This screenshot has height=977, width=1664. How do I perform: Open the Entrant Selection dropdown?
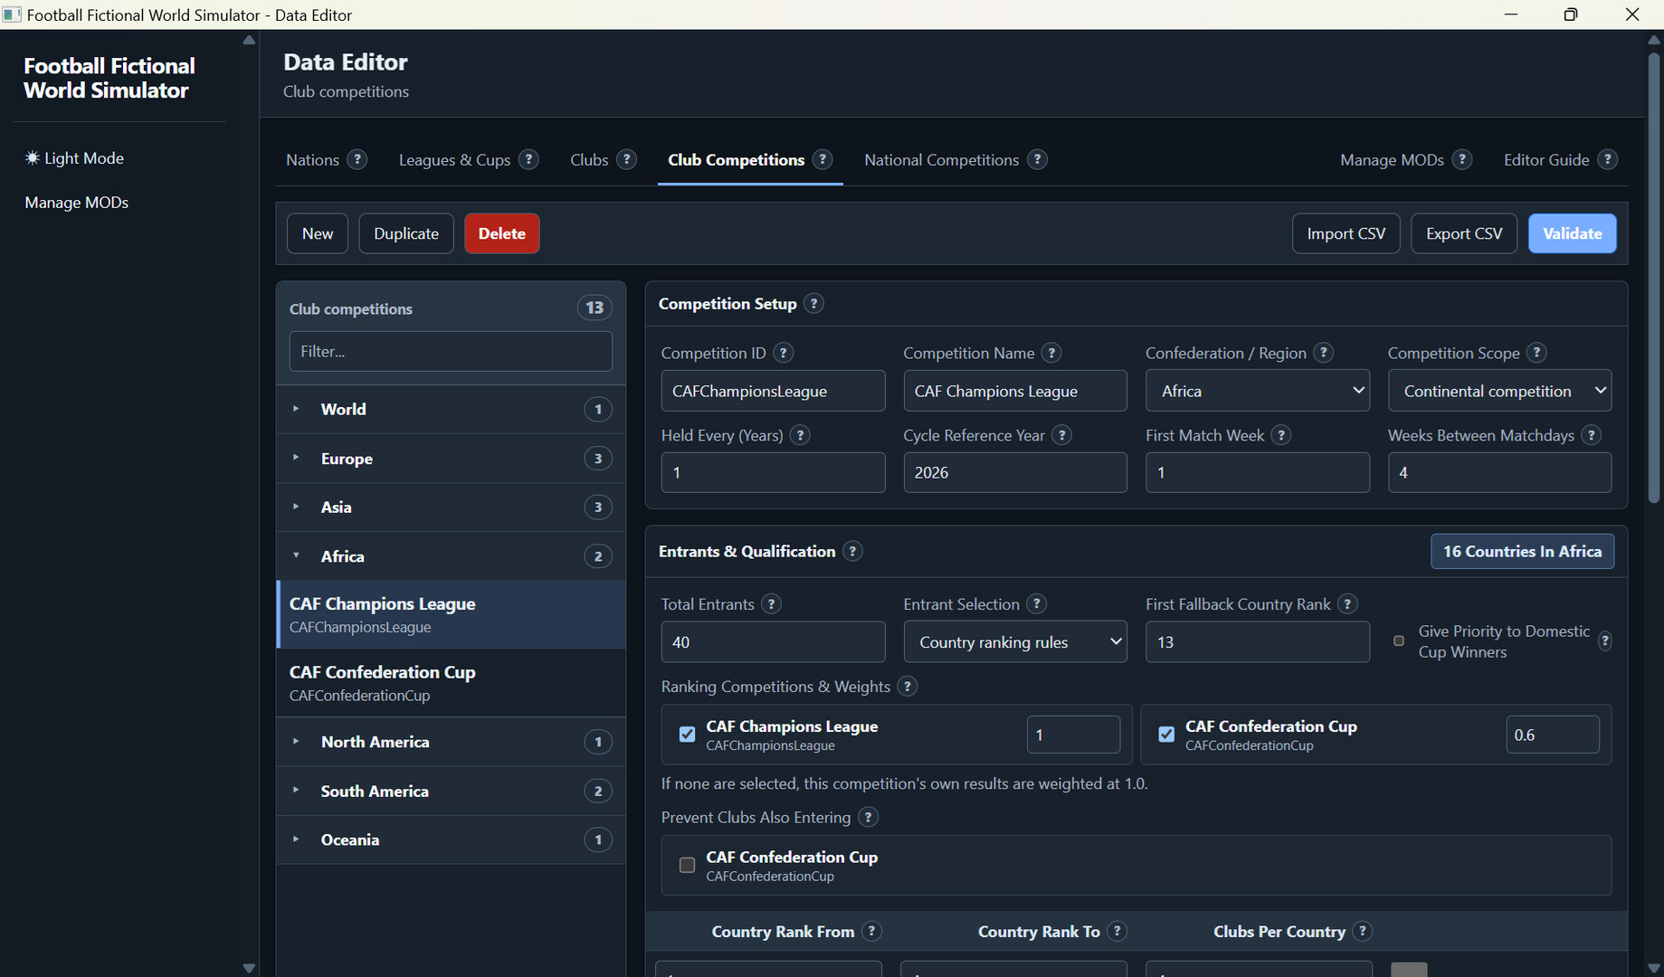(1015, 642)
